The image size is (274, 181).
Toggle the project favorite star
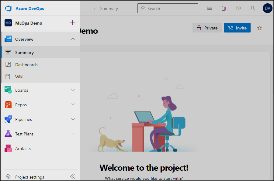click(x=259, y=28)
